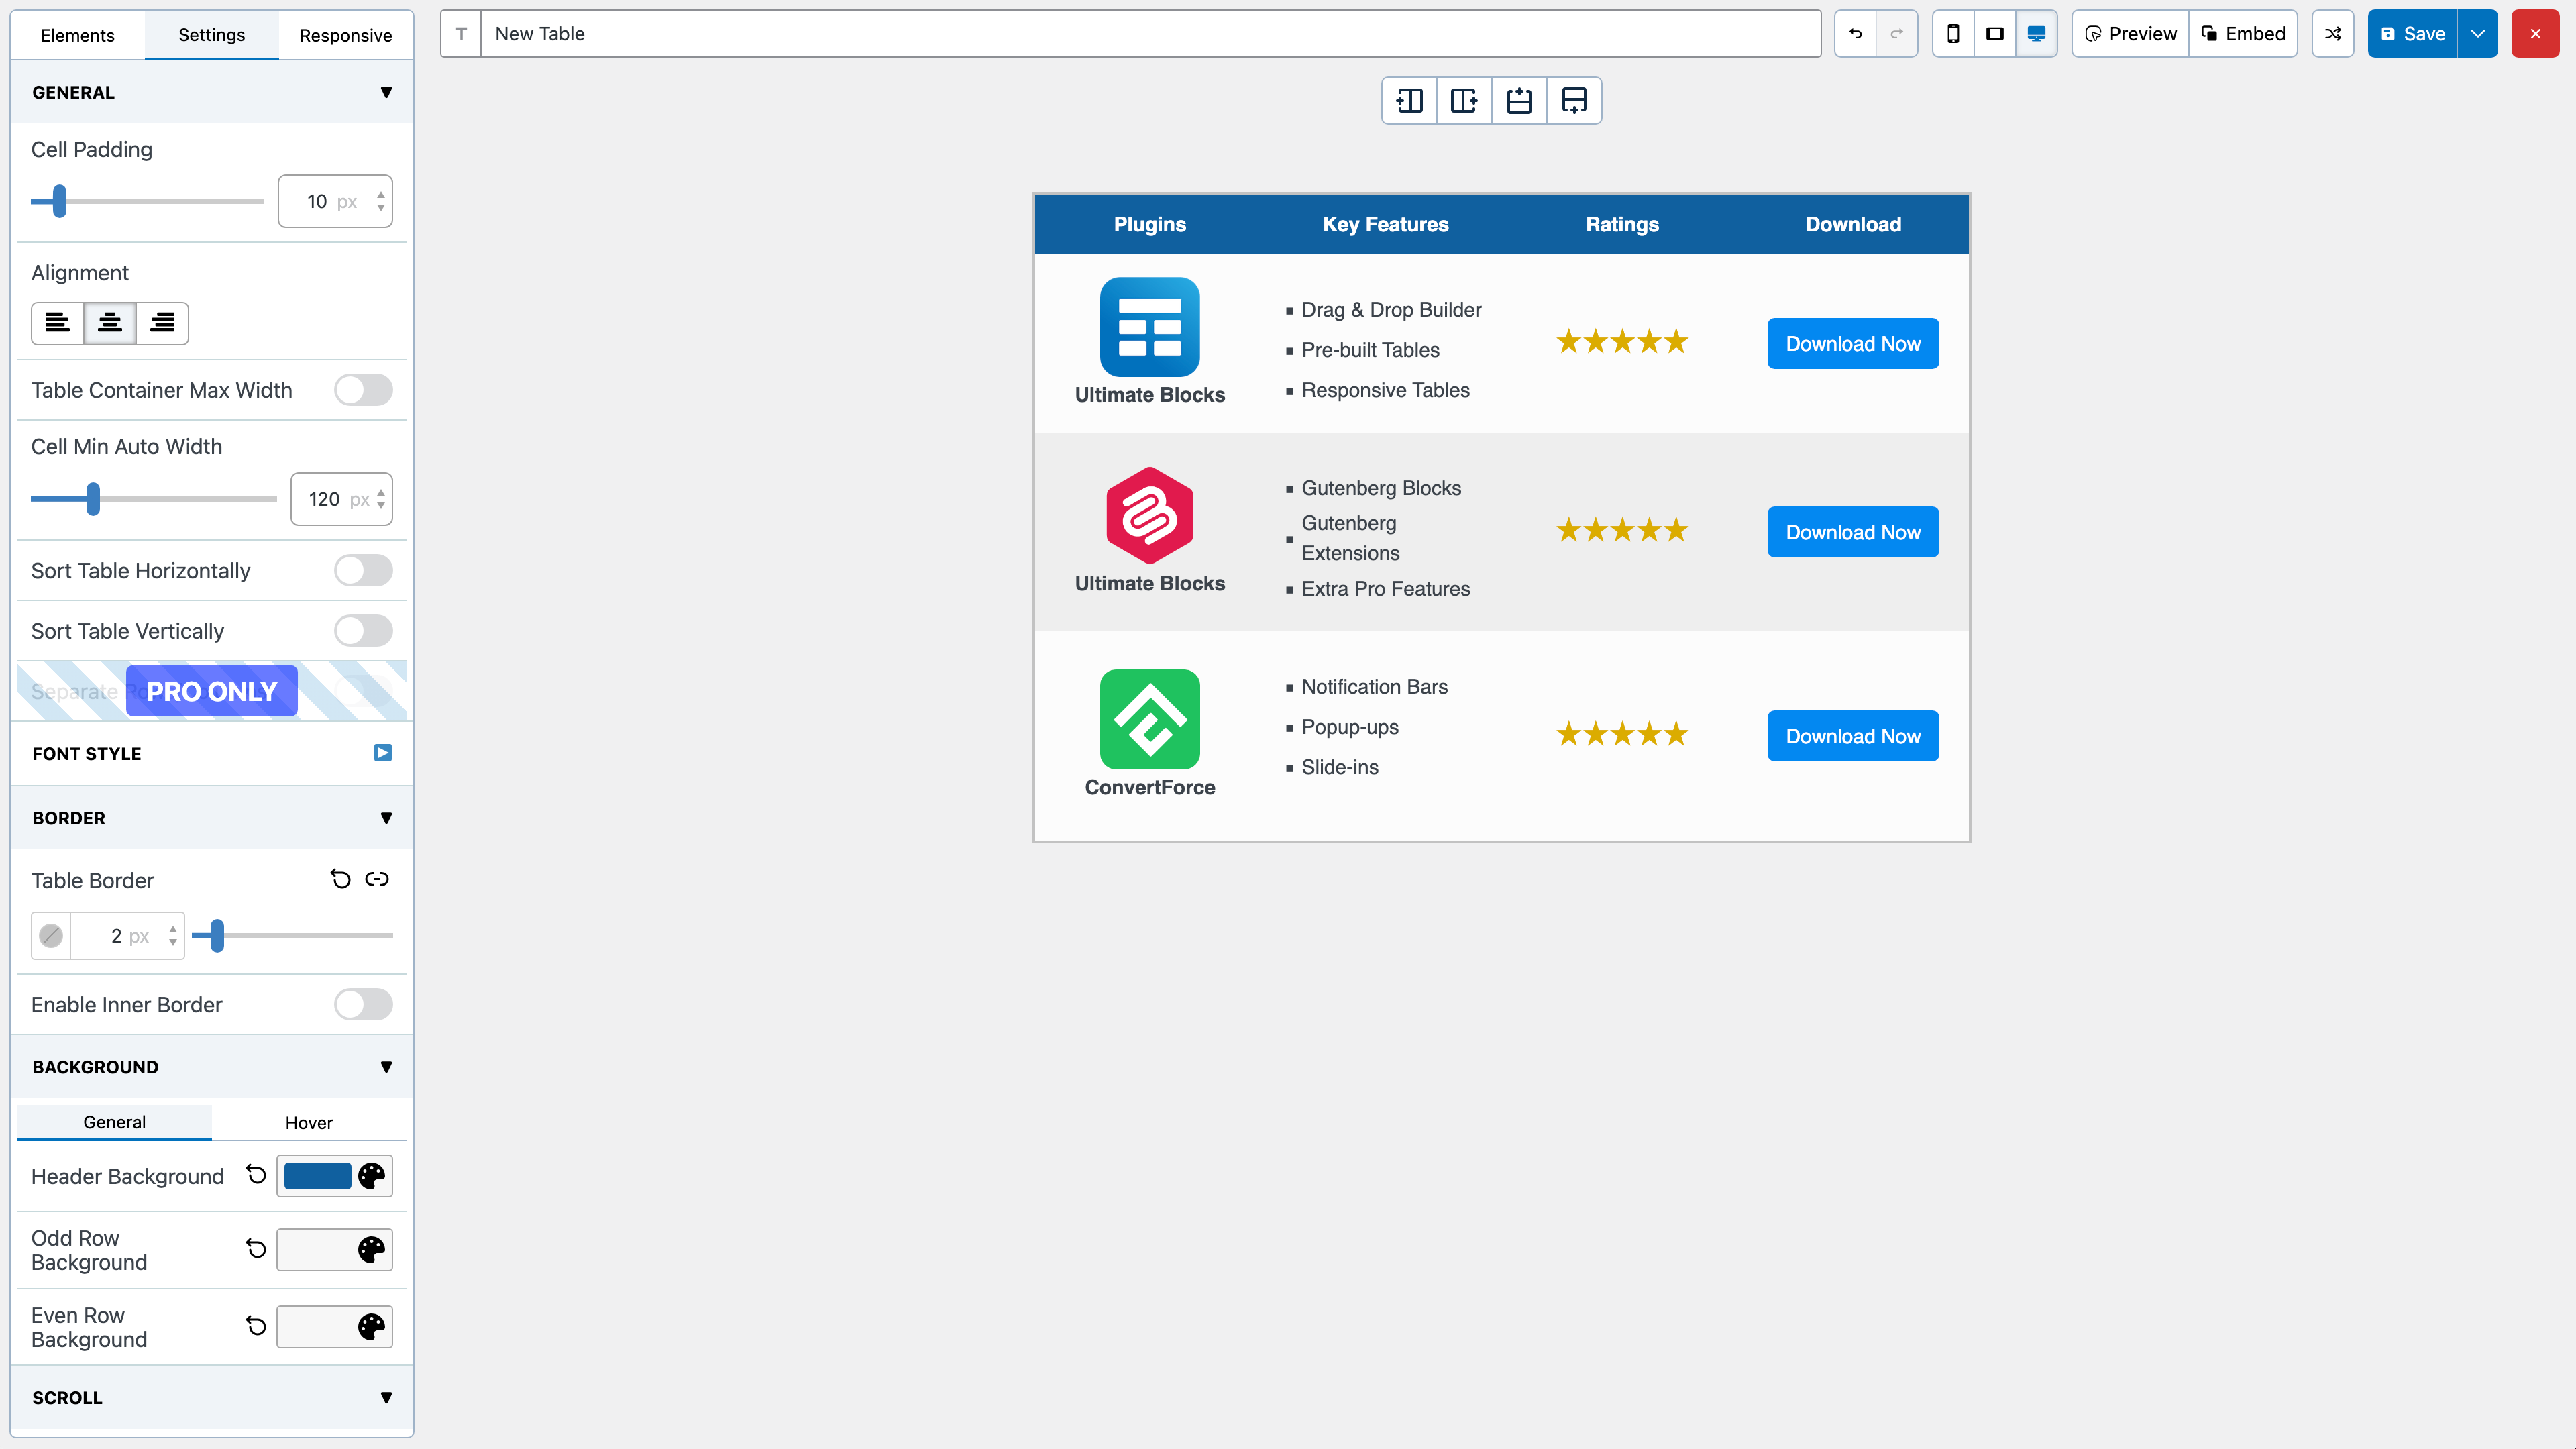Select center alignment icon
The image size is (2576, 1449).
(x=110, y=323)
